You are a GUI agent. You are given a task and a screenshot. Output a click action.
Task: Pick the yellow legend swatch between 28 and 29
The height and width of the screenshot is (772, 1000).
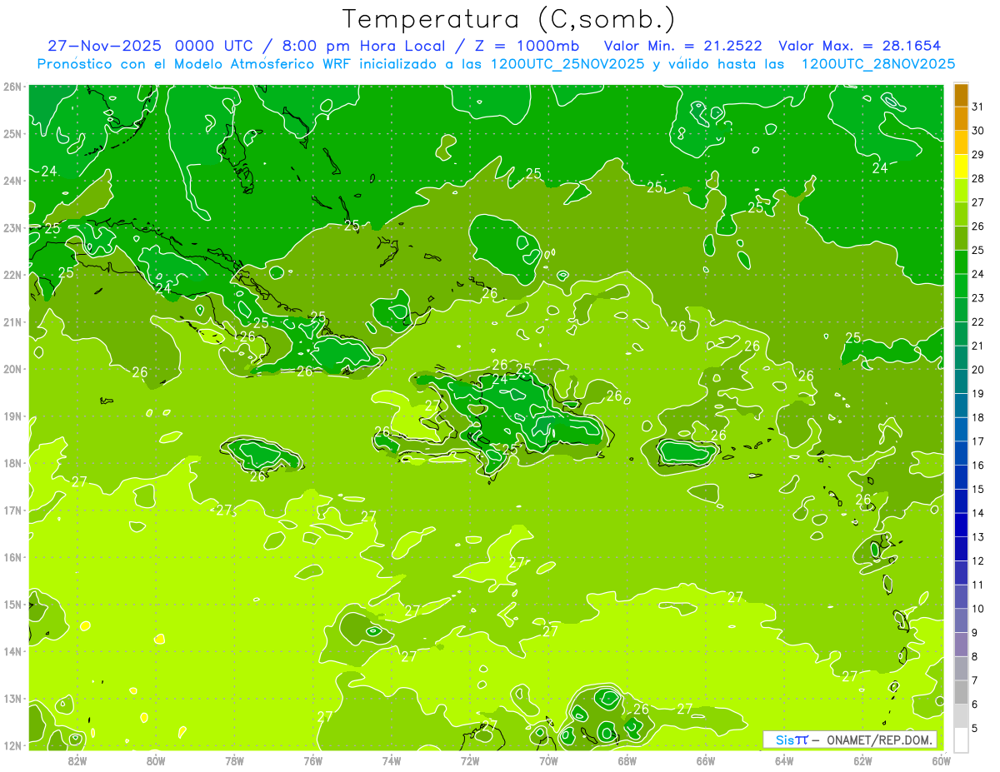click(961, 167)
